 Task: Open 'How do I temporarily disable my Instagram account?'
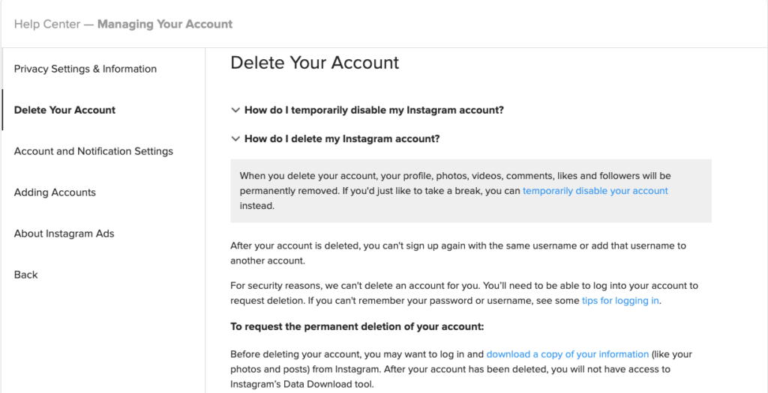373,110
